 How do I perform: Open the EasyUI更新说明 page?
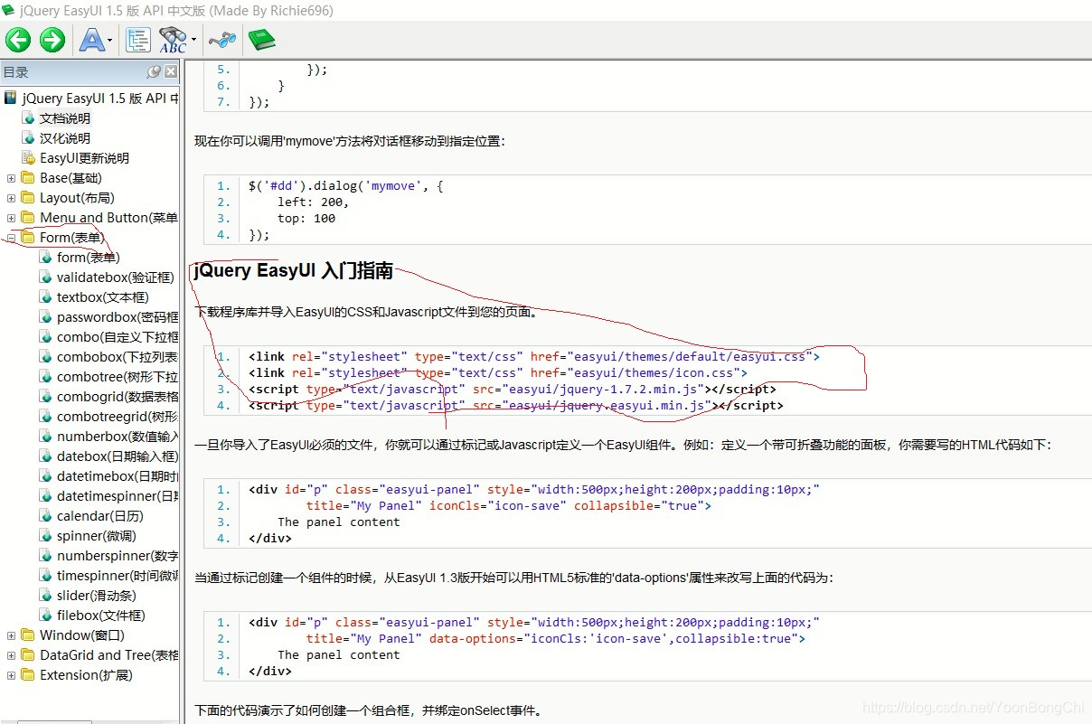coord(85,158)
